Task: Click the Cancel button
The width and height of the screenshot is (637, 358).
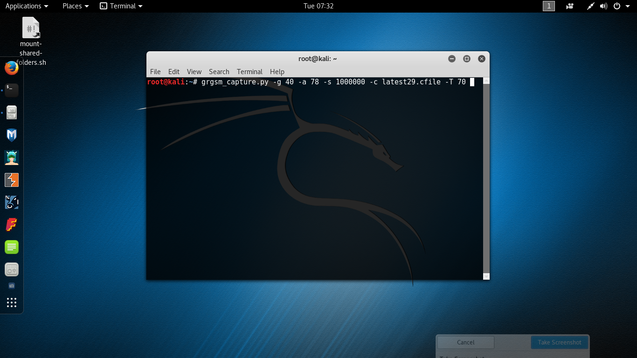Action: 465,343
